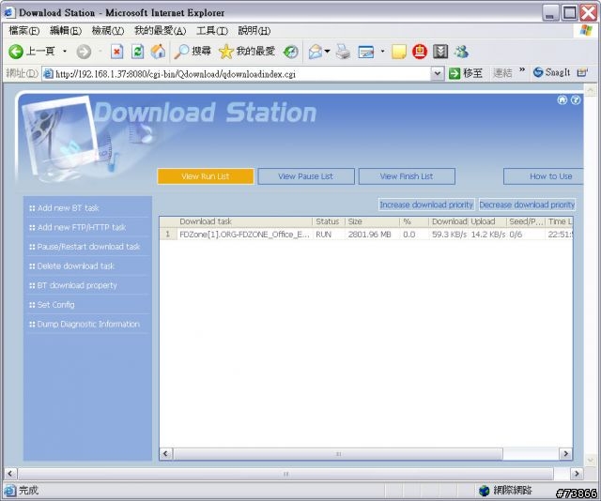Sort by the Size column header
601x501 pixels.
click(x=372, y=221)
